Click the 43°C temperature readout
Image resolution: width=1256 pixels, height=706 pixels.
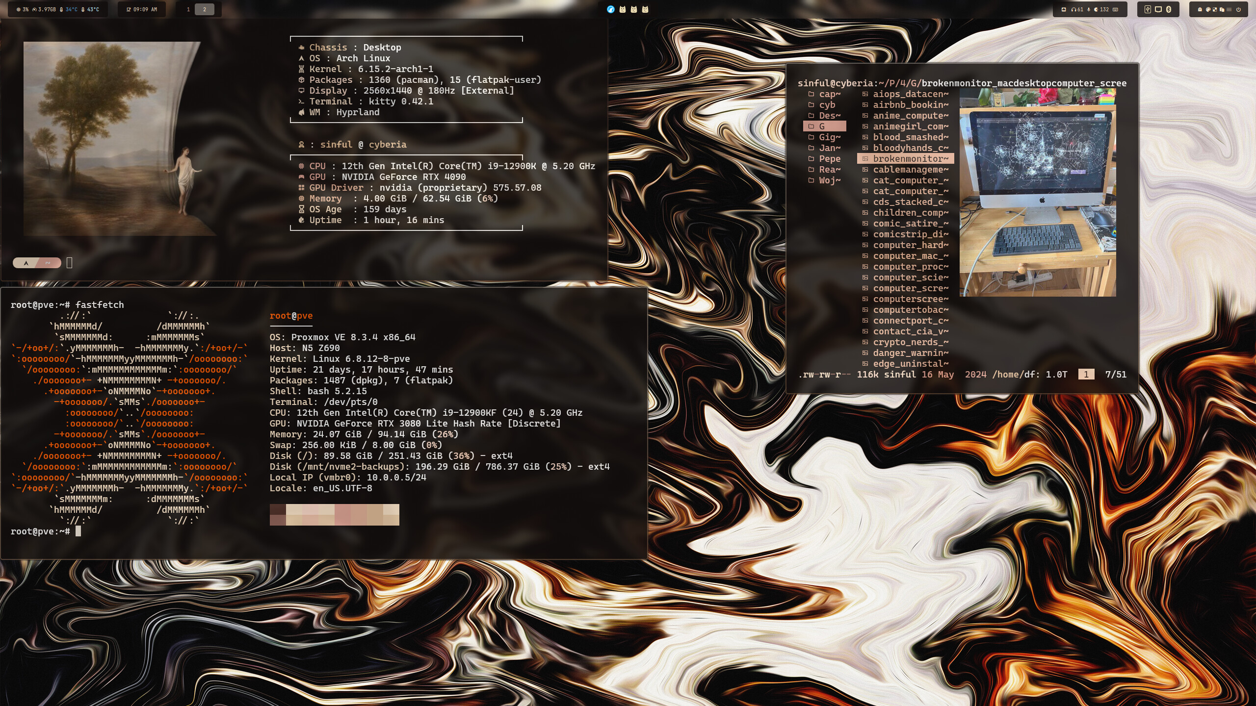point(90,9)
